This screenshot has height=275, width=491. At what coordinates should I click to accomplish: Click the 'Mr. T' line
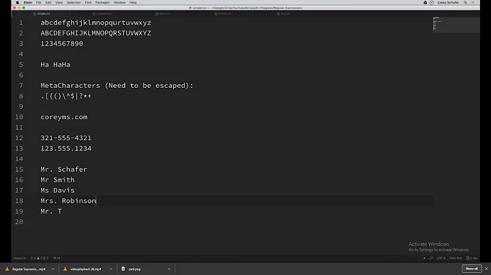click(x=51, y=211)
